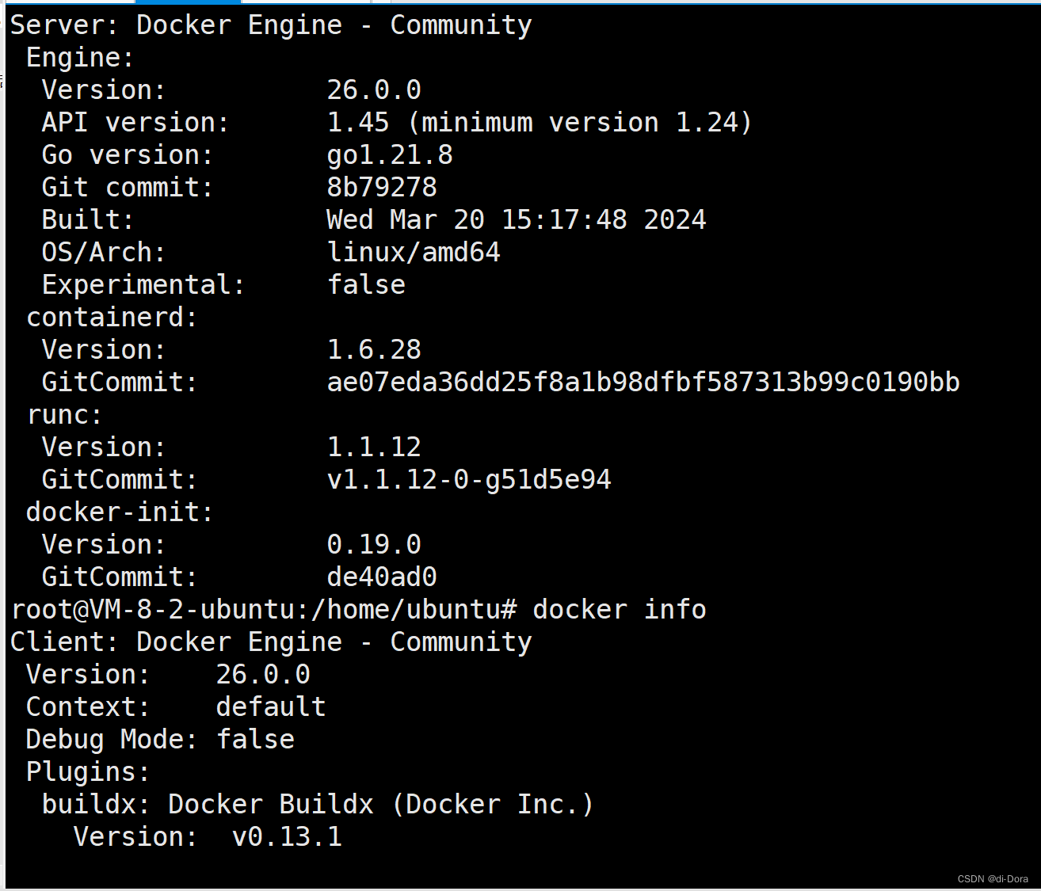The width and height of the screenshot is (1041, 891).
Task: Select the Go version value go1.21.8
Action: (390, 155)
